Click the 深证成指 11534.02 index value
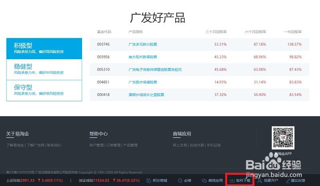 pos(101,180)
